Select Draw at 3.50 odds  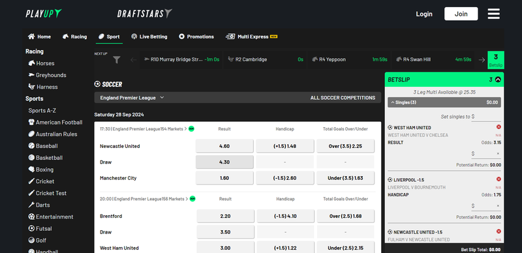tap(225, 232)
